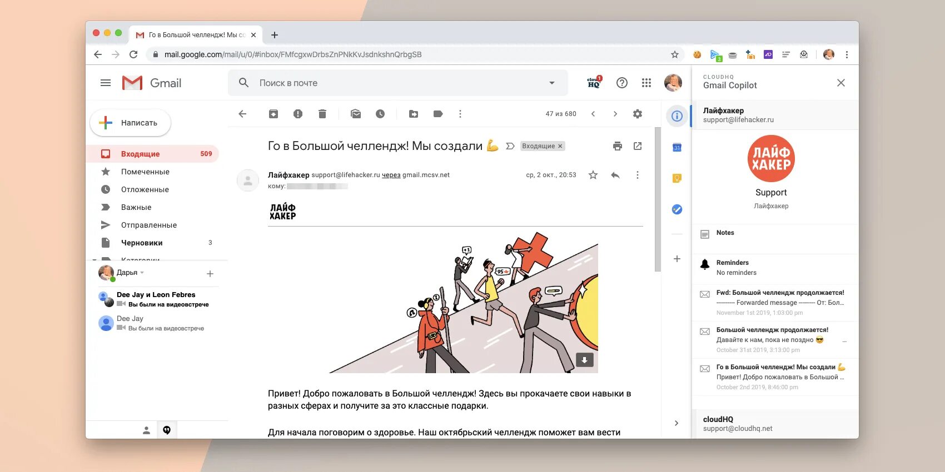The image size is (945, 472).
Task: Open Отправленные folder
Action: click(x=152, y=225)
